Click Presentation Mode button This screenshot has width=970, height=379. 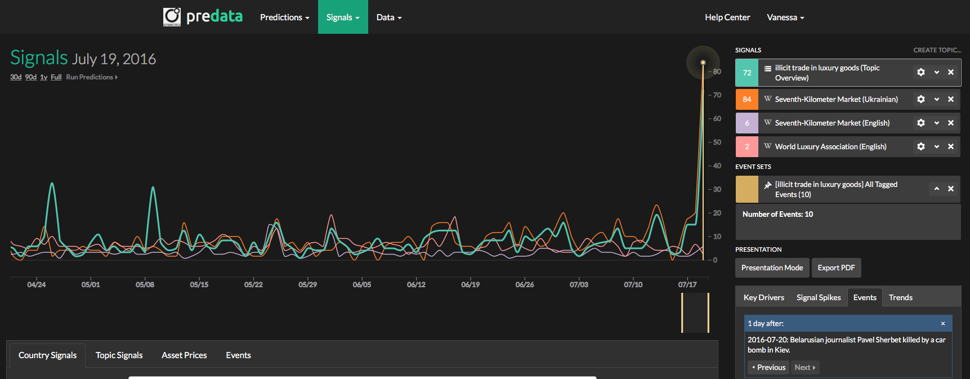click(x=772, y=267)
